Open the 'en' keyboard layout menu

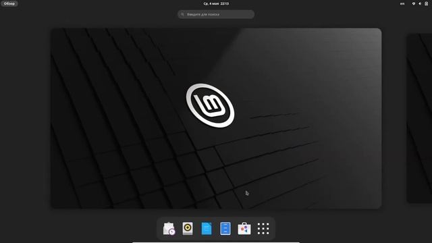[402, 3]
